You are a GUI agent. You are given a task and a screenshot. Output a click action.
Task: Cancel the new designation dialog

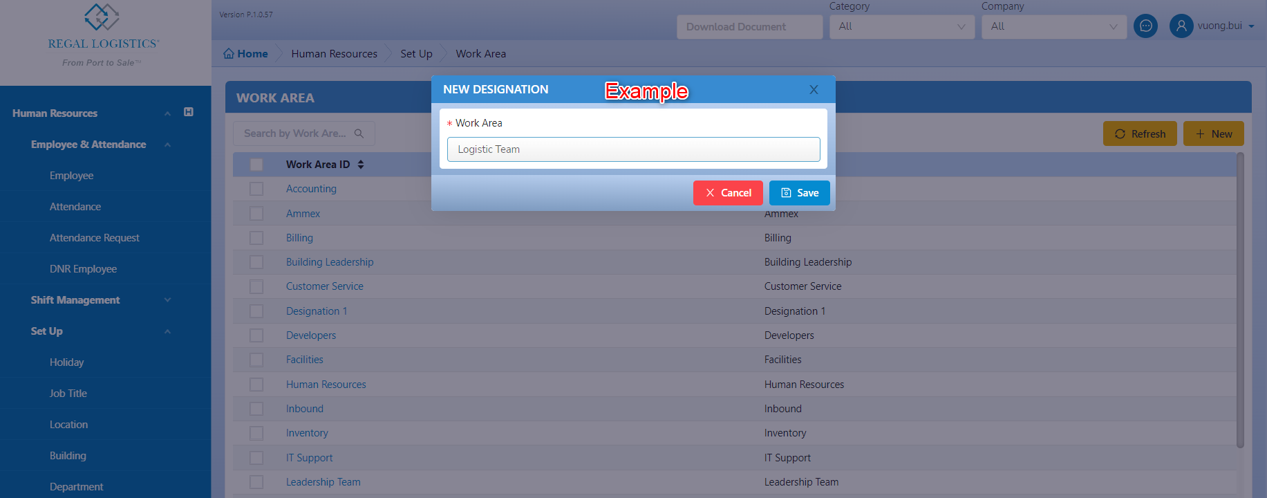click(728, 193)
